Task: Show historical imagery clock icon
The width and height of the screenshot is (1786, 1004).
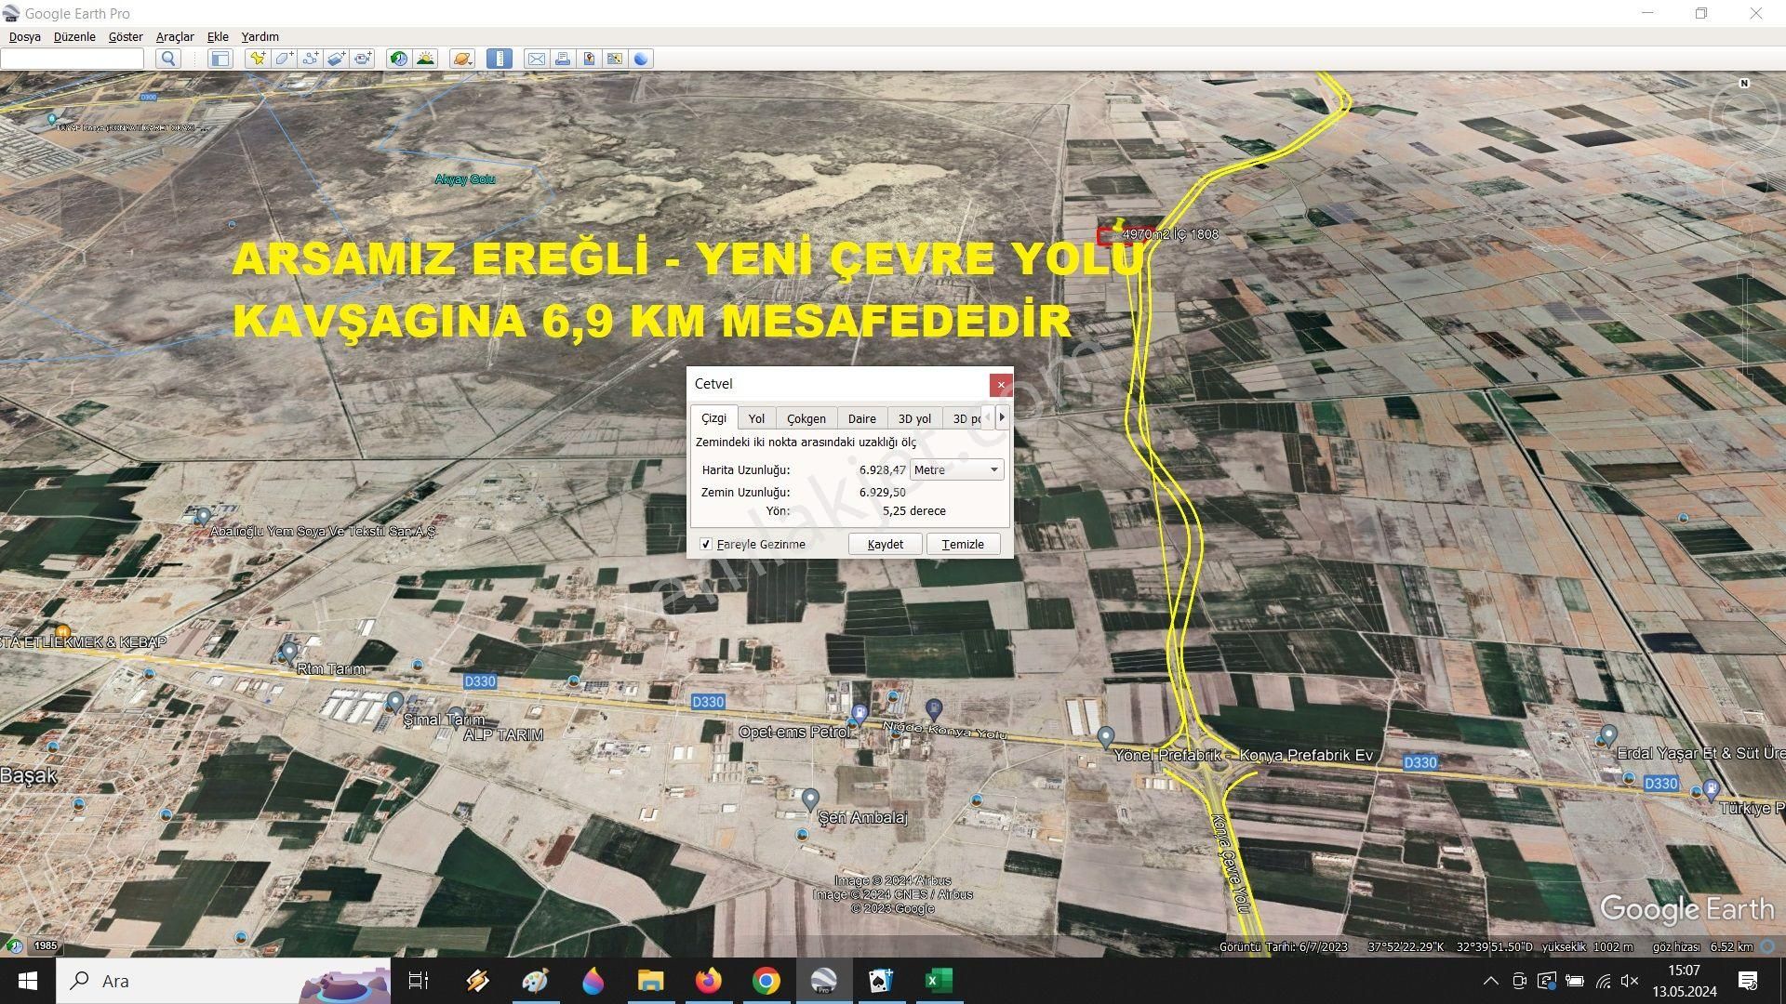Action: [398, 59]
